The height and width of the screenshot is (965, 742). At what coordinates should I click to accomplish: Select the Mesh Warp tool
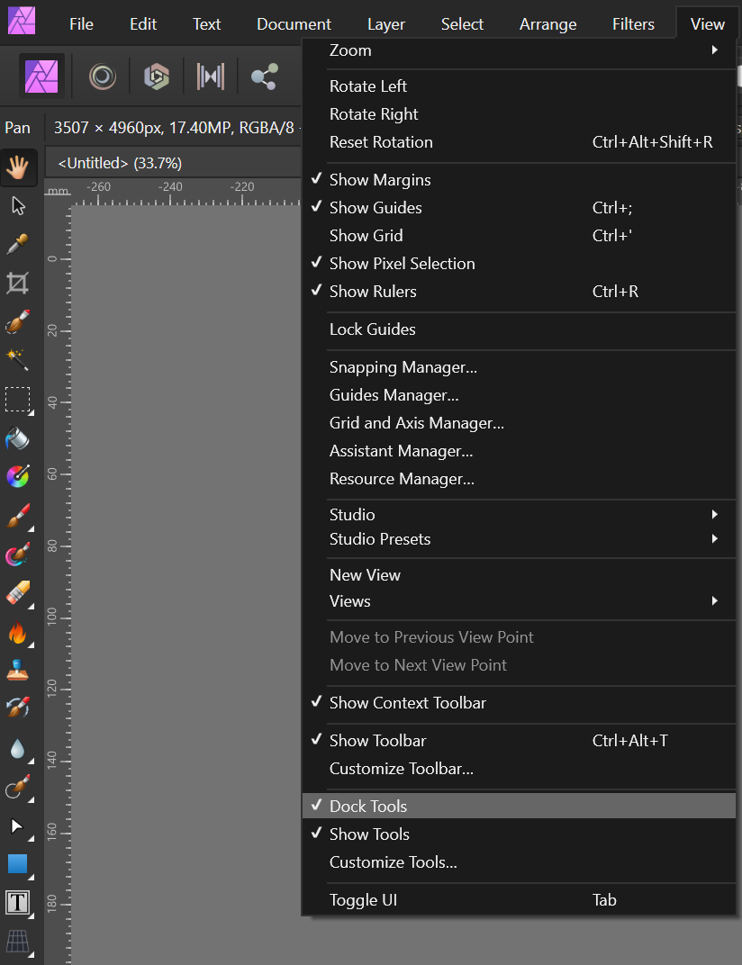coord(18,942)
